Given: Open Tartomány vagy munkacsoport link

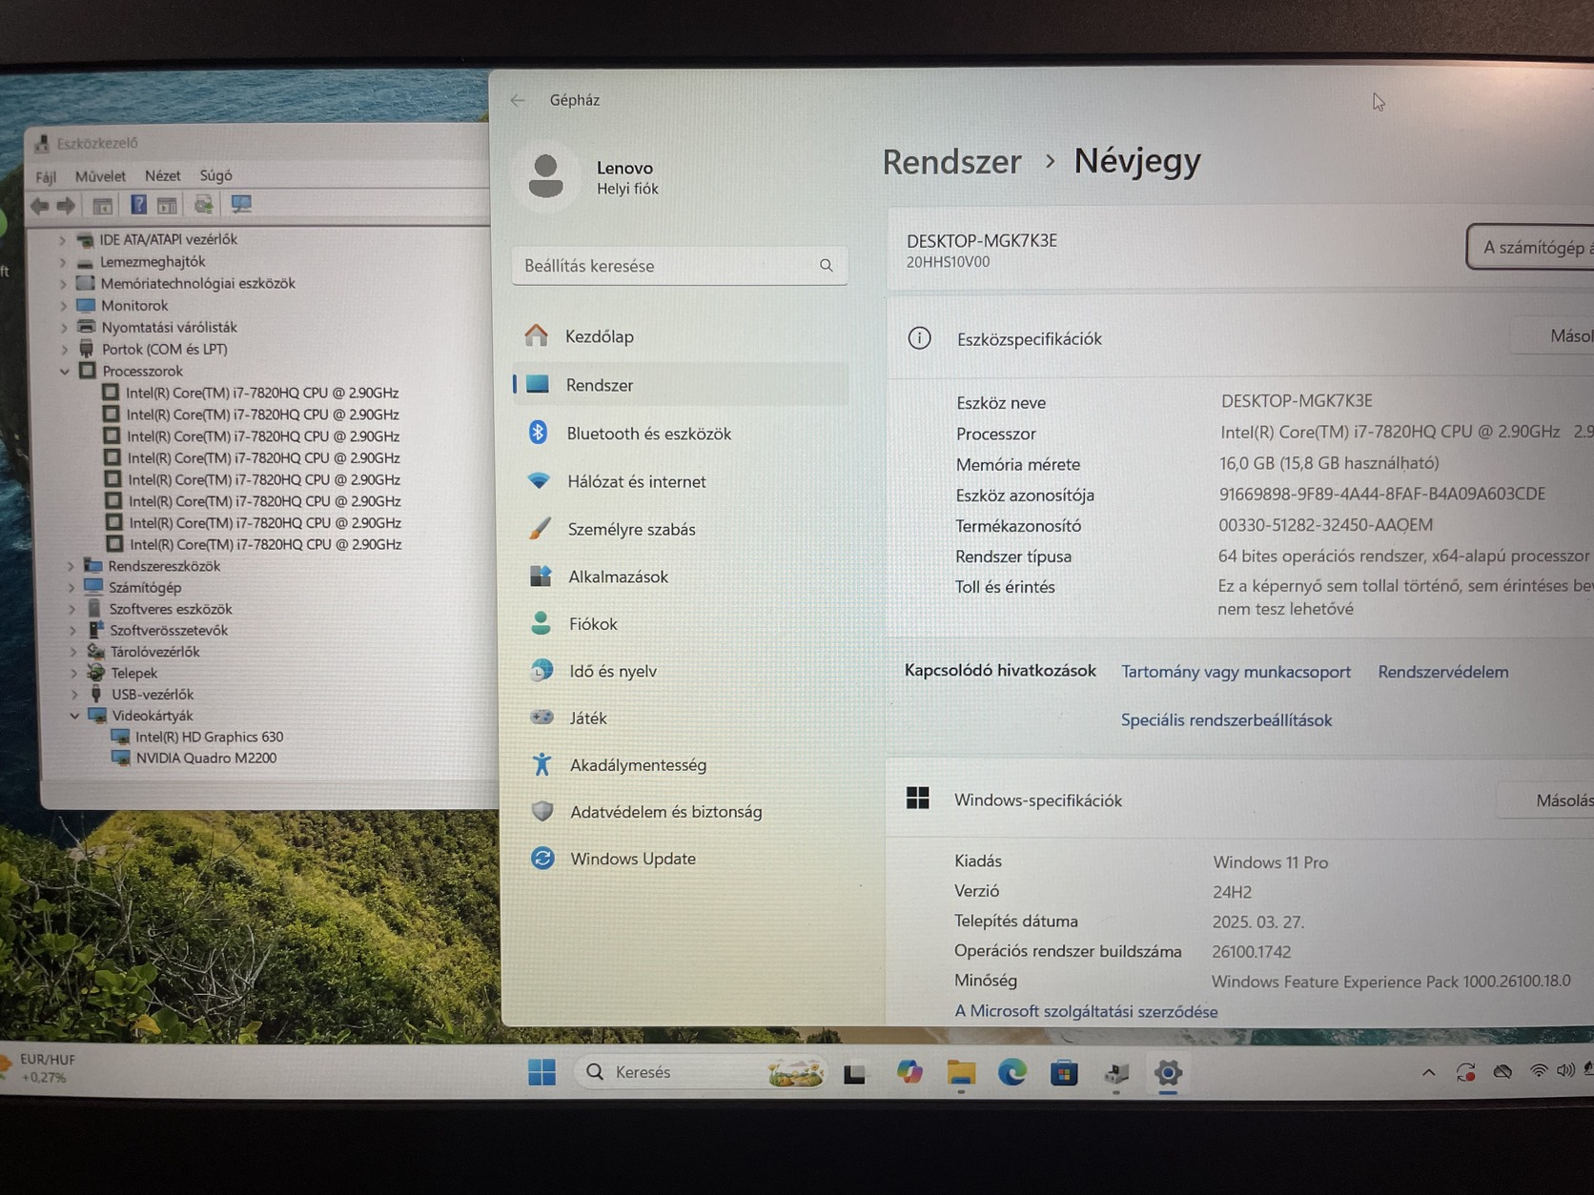Looking at the screenshot, I should pos(1236,672).
